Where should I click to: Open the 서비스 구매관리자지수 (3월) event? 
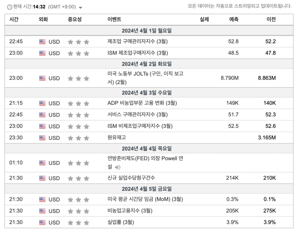click(138, 114)
